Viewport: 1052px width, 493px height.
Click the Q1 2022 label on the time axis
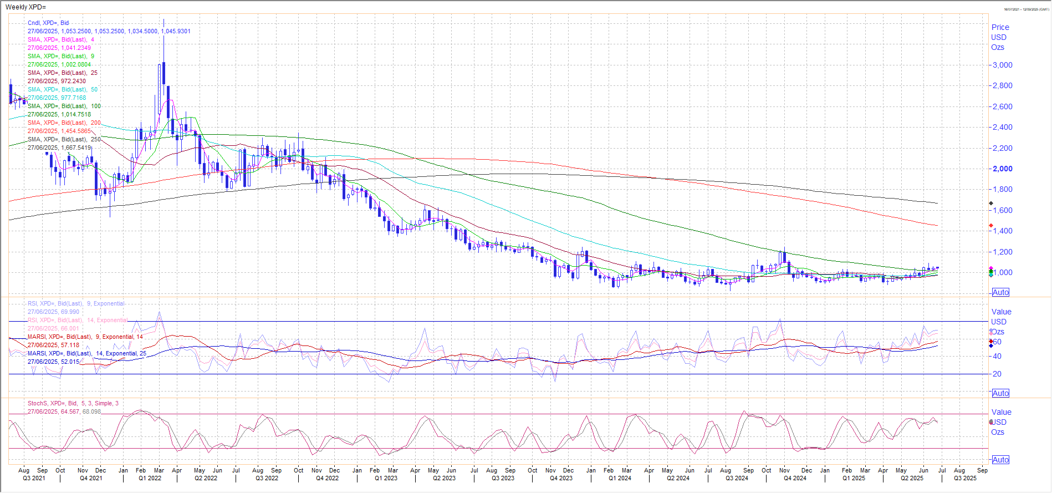point(150,478)
